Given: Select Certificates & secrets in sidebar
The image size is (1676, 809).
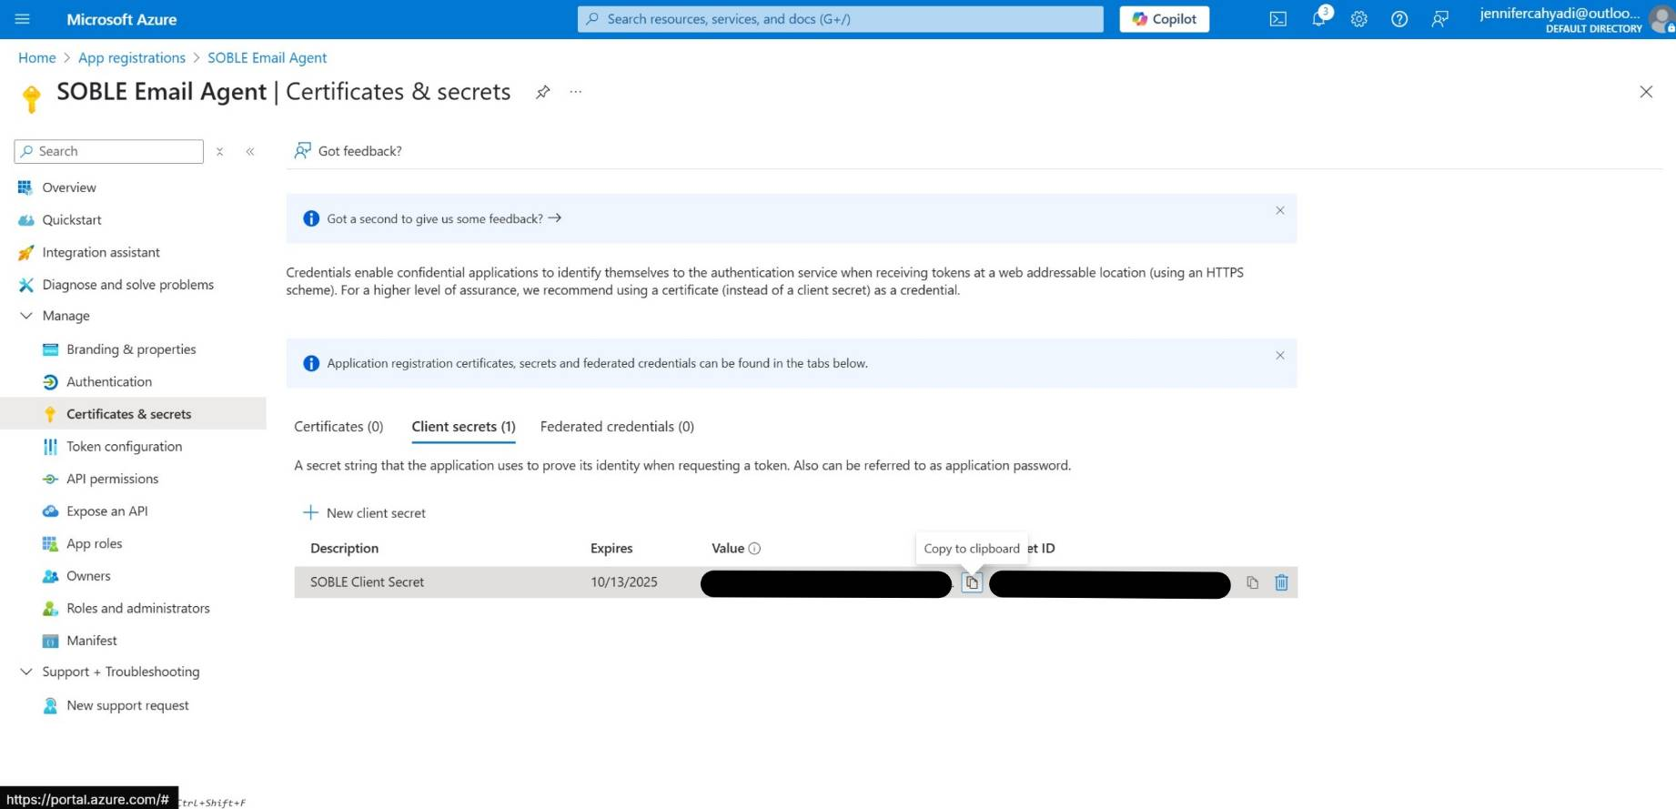Looking at the screenshot, I should click(x=128, y=414).
